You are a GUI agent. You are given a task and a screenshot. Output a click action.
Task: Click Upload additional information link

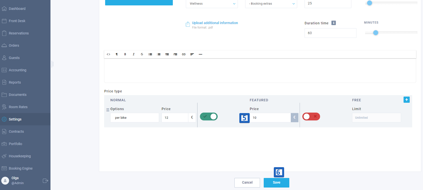215,23
